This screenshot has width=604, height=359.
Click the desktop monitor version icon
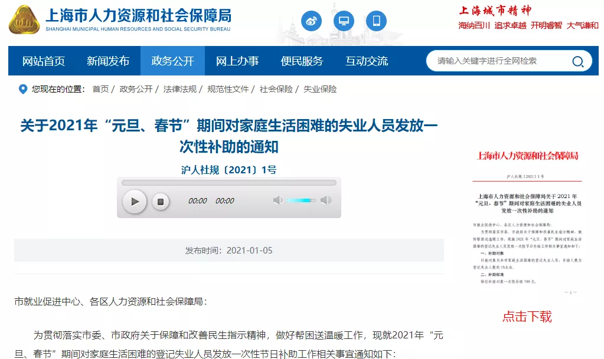pyautogui.click(x=344, y=21)
